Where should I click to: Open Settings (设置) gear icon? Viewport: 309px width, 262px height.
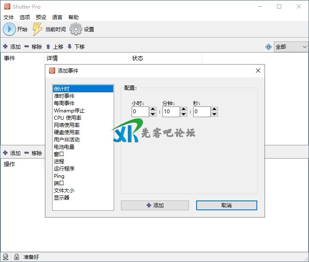pos(76,29)
